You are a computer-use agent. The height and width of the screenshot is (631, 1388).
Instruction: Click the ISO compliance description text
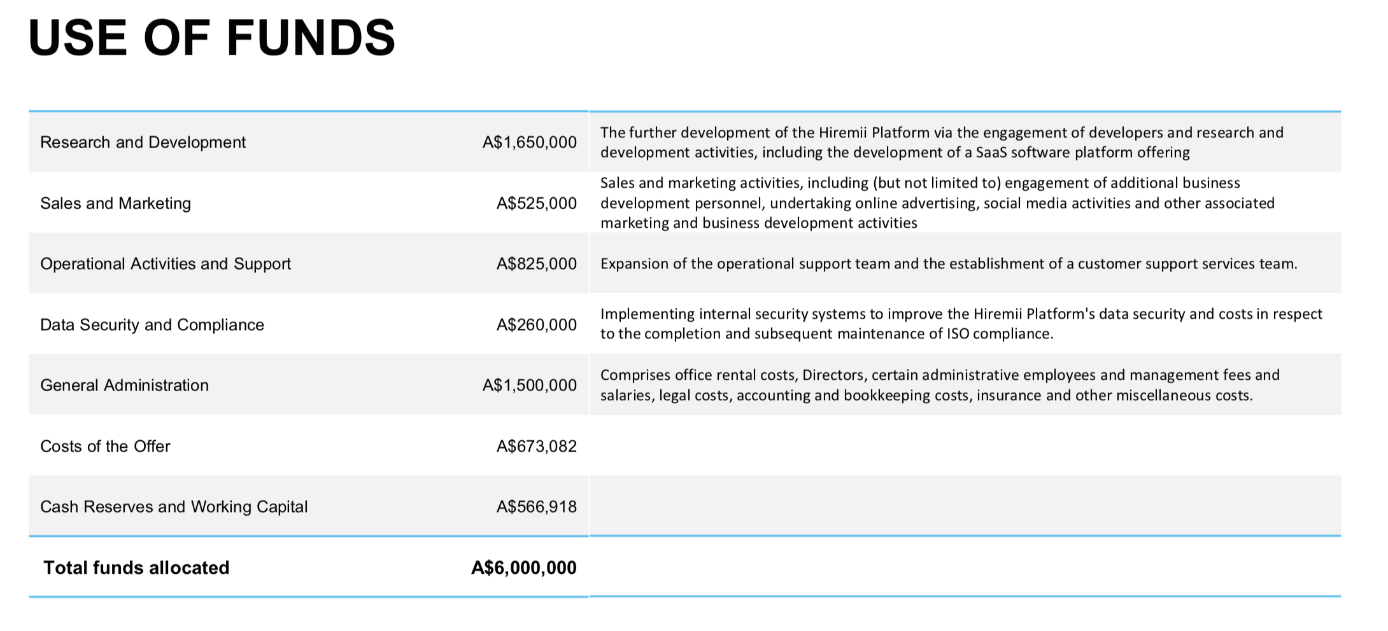[x=961, y=324]
